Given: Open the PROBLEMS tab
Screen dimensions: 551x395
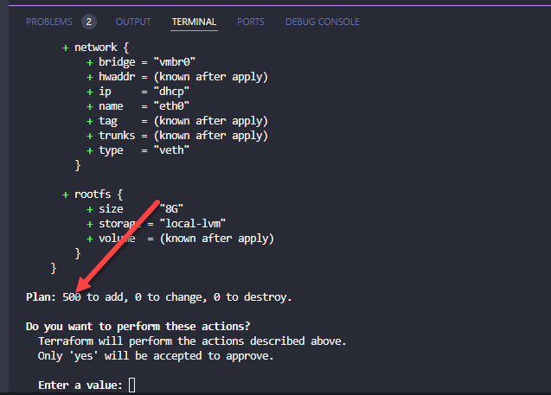Looking at the screenshot, I should pos(50,22).
